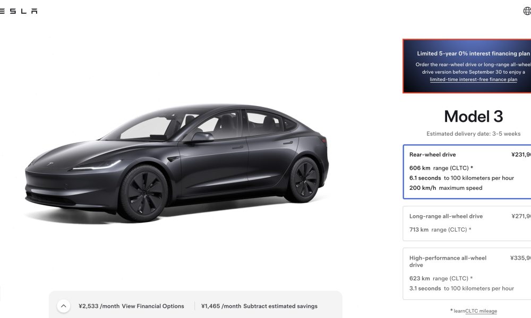Select the Long-range all-wheel drive option
Viewport: 531px width, 318px height.
(x=467, y=223)
